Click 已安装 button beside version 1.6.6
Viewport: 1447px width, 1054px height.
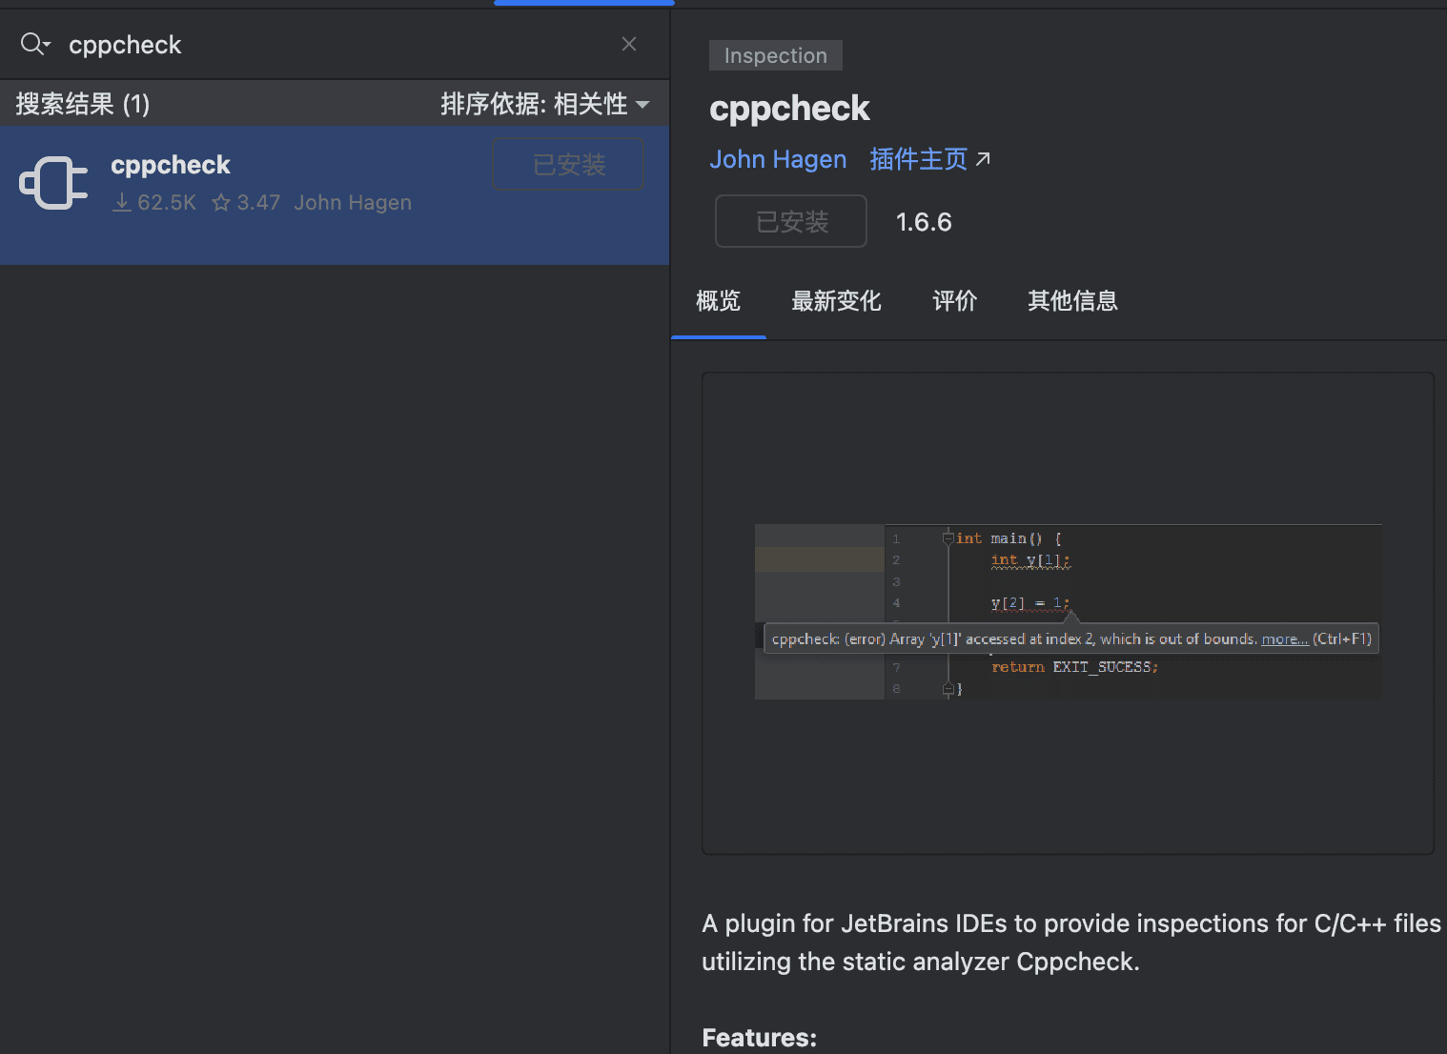click(x=790, y=221)
